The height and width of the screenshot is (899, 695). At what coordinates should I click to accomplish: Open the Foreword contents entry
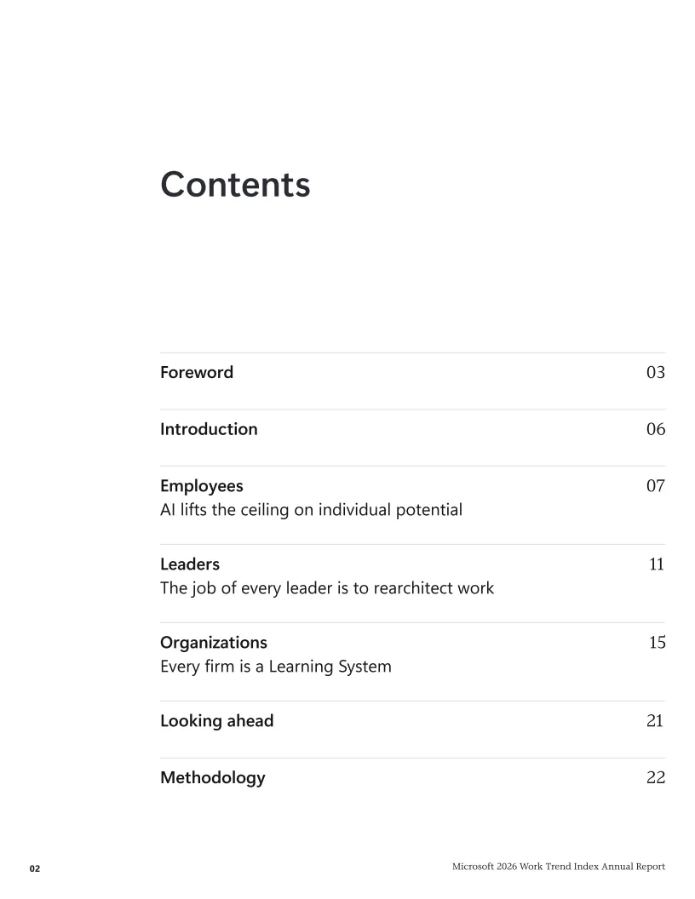click(197, 372)
